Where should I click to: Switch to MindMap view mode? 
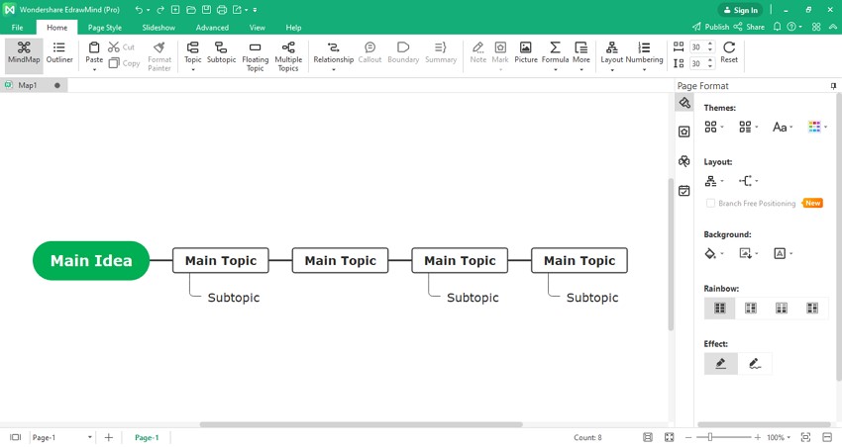coord(24,53)
